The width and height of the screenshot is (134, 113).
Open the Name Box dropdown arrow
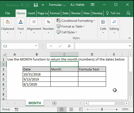click(x=36, y=46)
